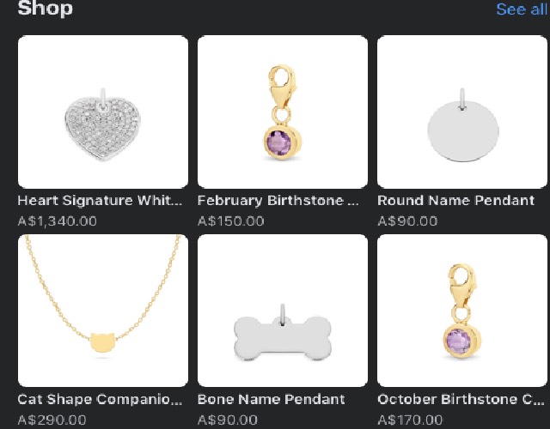Click the Shop section heading

(46, 9)
